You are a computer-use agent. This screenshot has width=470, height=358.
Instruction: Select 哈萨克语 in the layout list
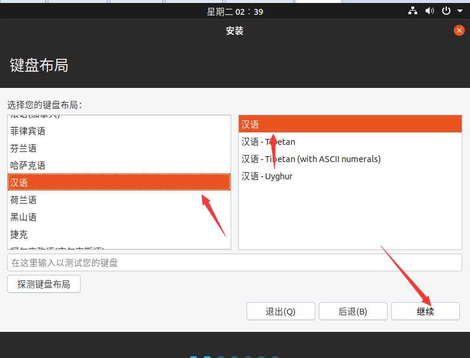[119, 165]
